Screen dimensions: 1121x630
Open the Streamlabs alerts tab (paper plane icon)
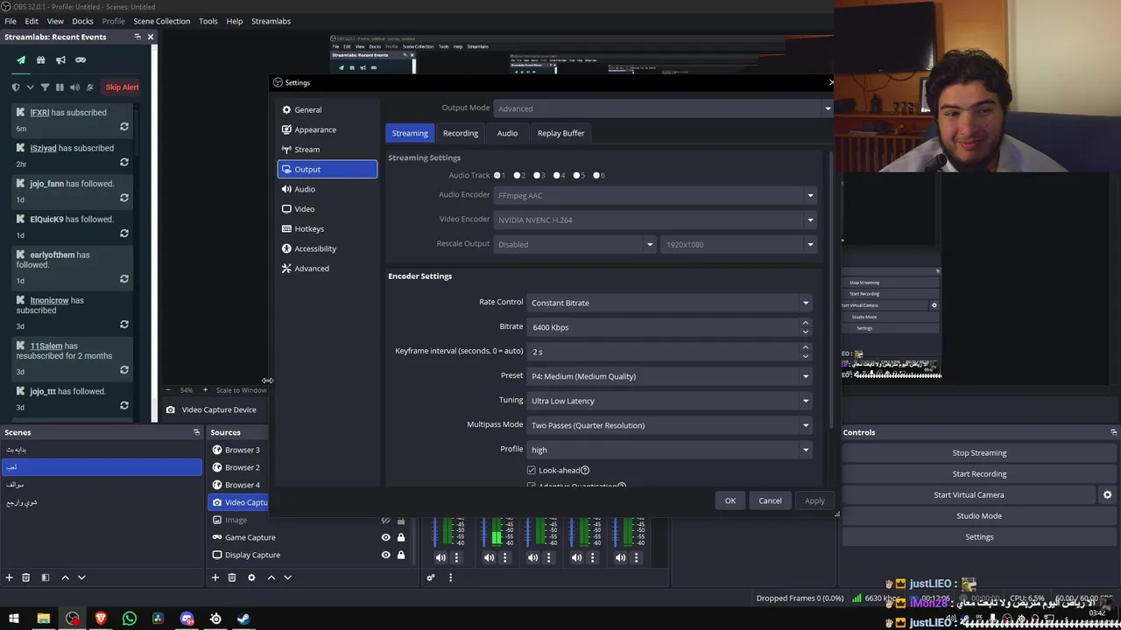21,59
